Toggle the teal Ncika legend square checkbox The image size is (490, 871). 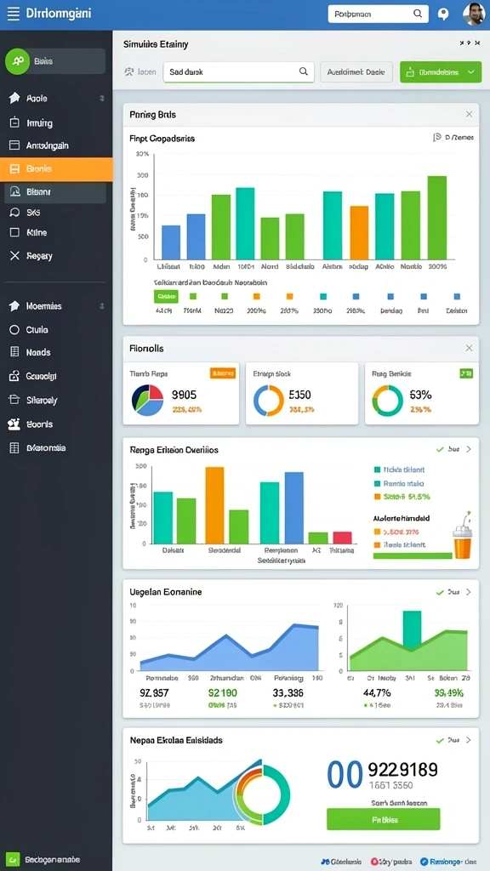[x=378, y=470]
